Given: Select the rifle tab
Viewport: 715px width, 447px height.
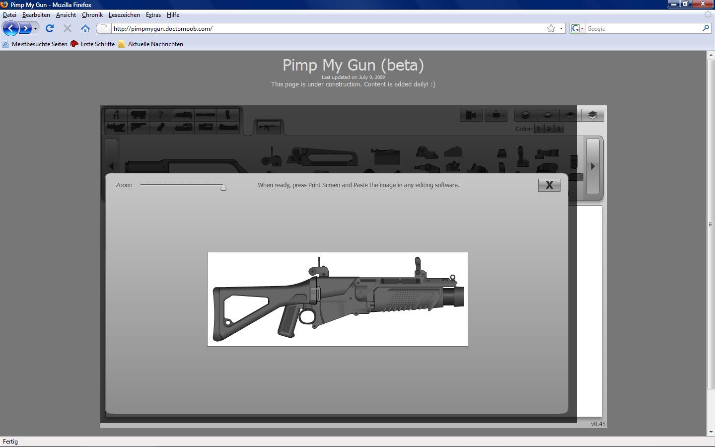Looking at the screenshot, I should (x=269, y=127).
